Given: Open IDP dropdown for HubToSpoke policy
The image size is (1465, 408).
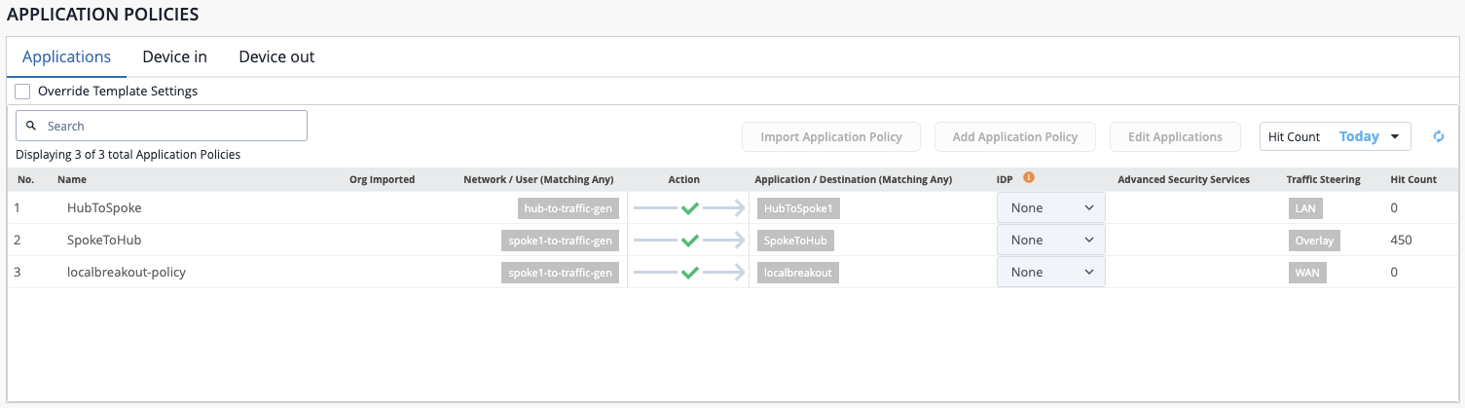Looking at the screenshot, I should pos(1050,208).
